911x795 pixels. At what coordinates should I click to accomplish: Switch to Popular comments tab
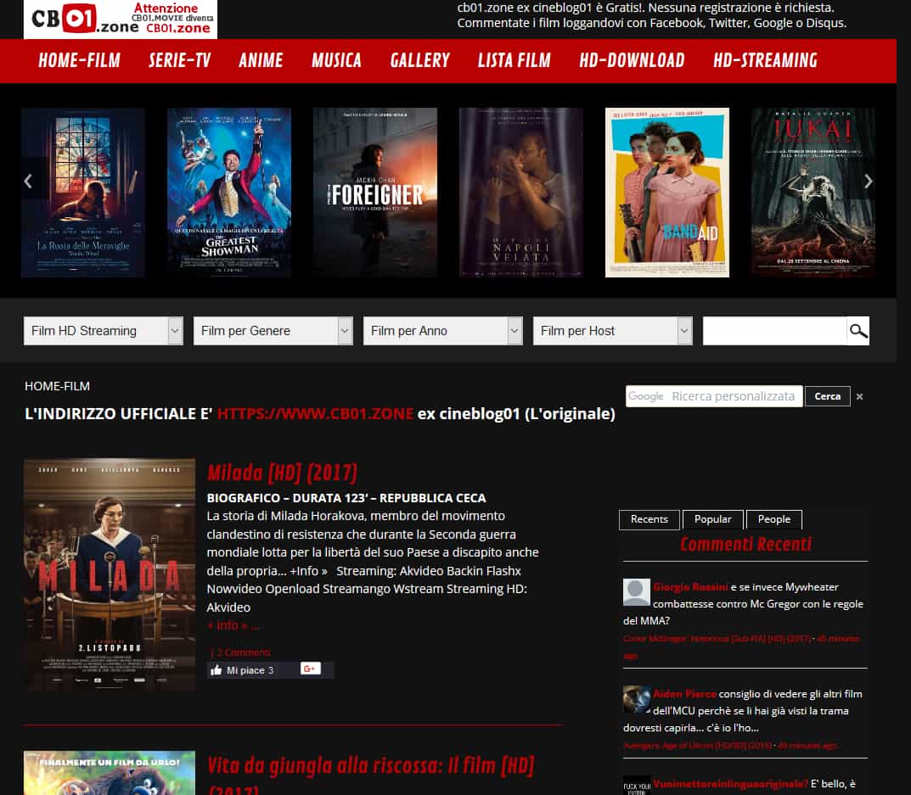click(712, 519)
